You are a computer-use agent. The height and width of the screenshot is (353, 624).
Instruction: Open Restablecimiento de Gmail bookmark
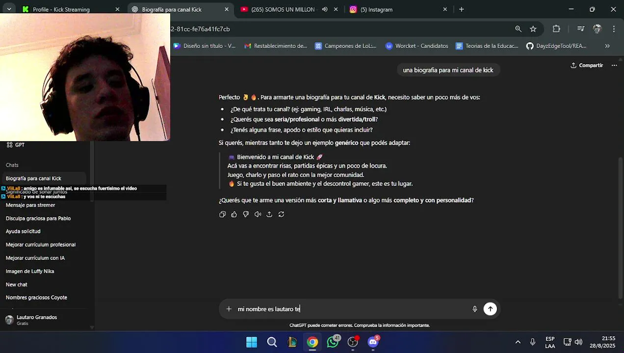point(276,46)
